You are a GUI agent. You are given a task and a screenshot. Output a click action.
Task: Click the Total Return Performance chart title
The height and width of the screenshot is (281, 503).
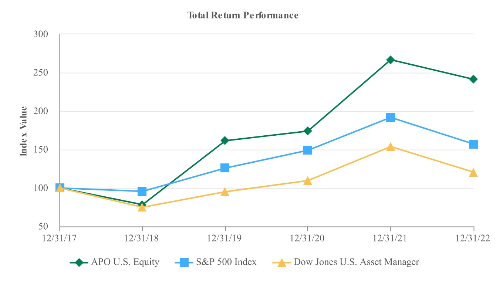(243, 16)
